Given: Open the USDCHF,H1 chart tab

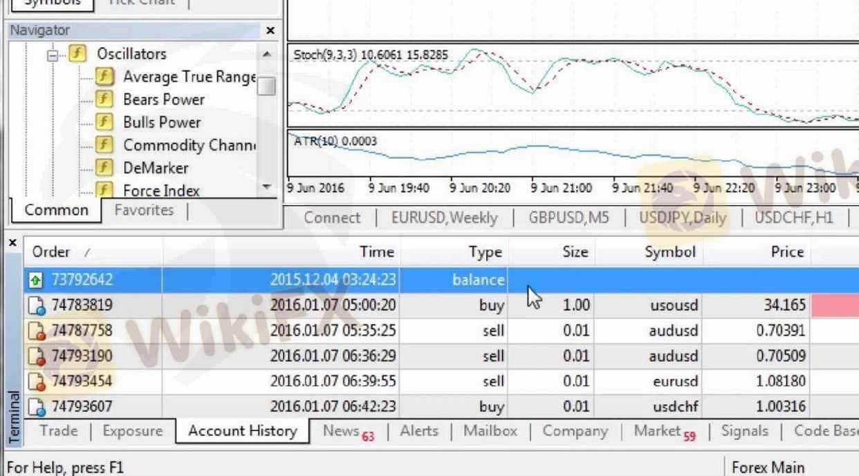Looking at the screenshot, I should pyautogui.click(x=794, y=218).
